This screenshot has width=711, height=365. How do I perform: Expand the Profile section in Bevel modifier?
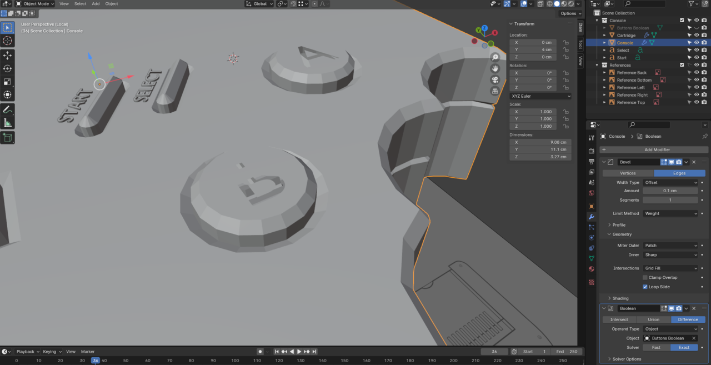(x=618, y=225)
